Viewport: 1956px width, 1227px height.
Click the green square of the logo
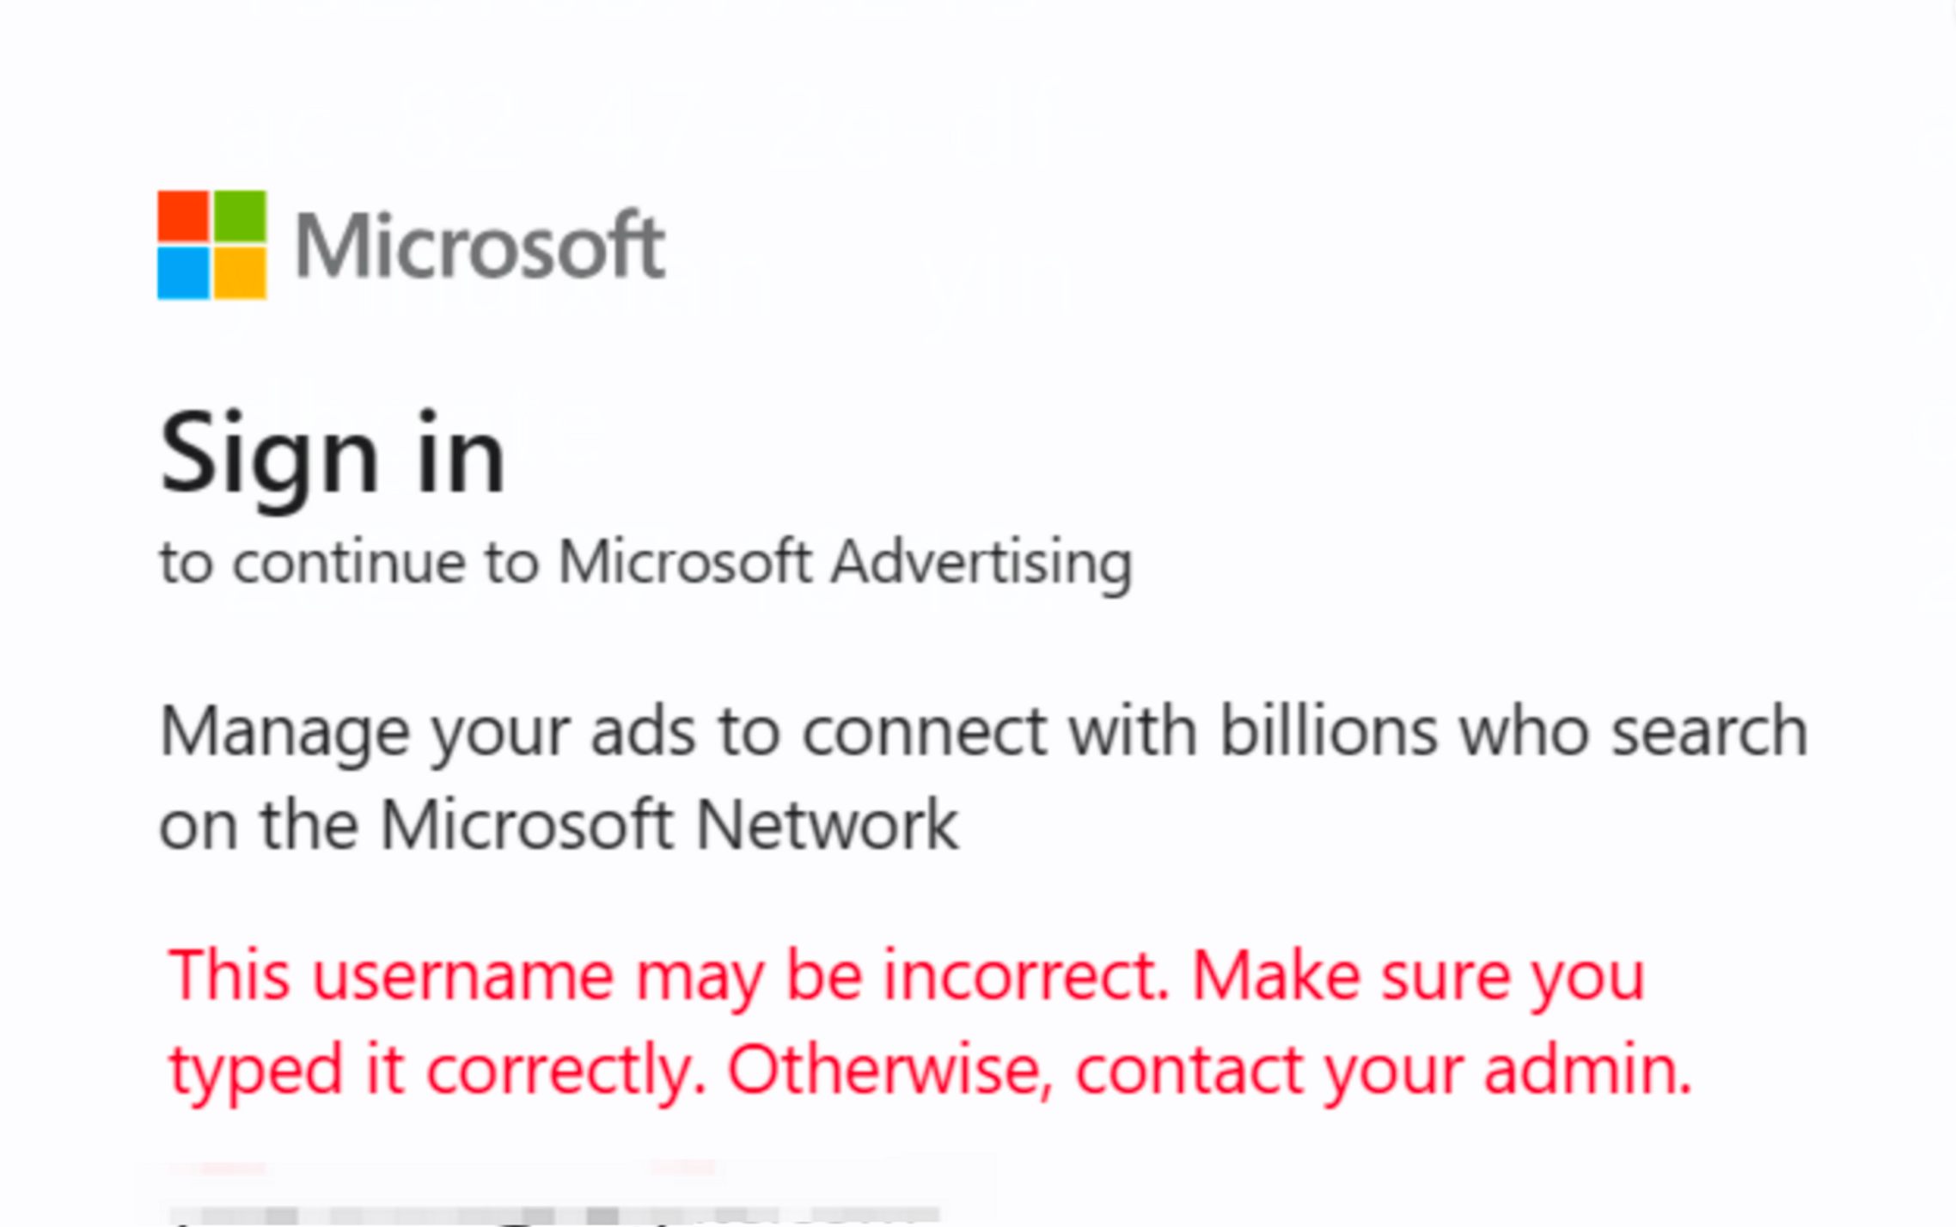coord(240,216)
